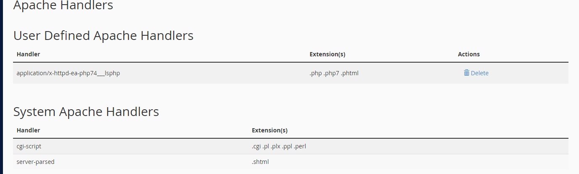Click the dark blue sidebar strip
This screenshot has width=579, height=174.
[1, 87]
